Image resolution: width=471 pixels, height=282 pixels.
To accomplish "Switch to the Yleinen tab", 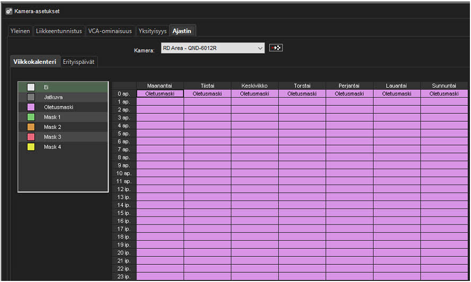I will [x=21, y=31].
